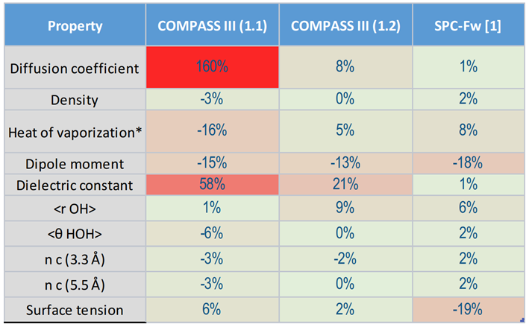Click the red 160% diffusion coefficient cell
Screen dimensions: 529x327
[213, 67]
